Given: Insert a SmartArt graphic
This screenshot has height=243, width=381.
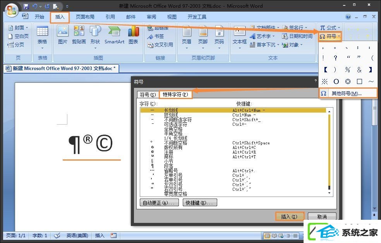Looking at the screenshot, I should (114, 35).
